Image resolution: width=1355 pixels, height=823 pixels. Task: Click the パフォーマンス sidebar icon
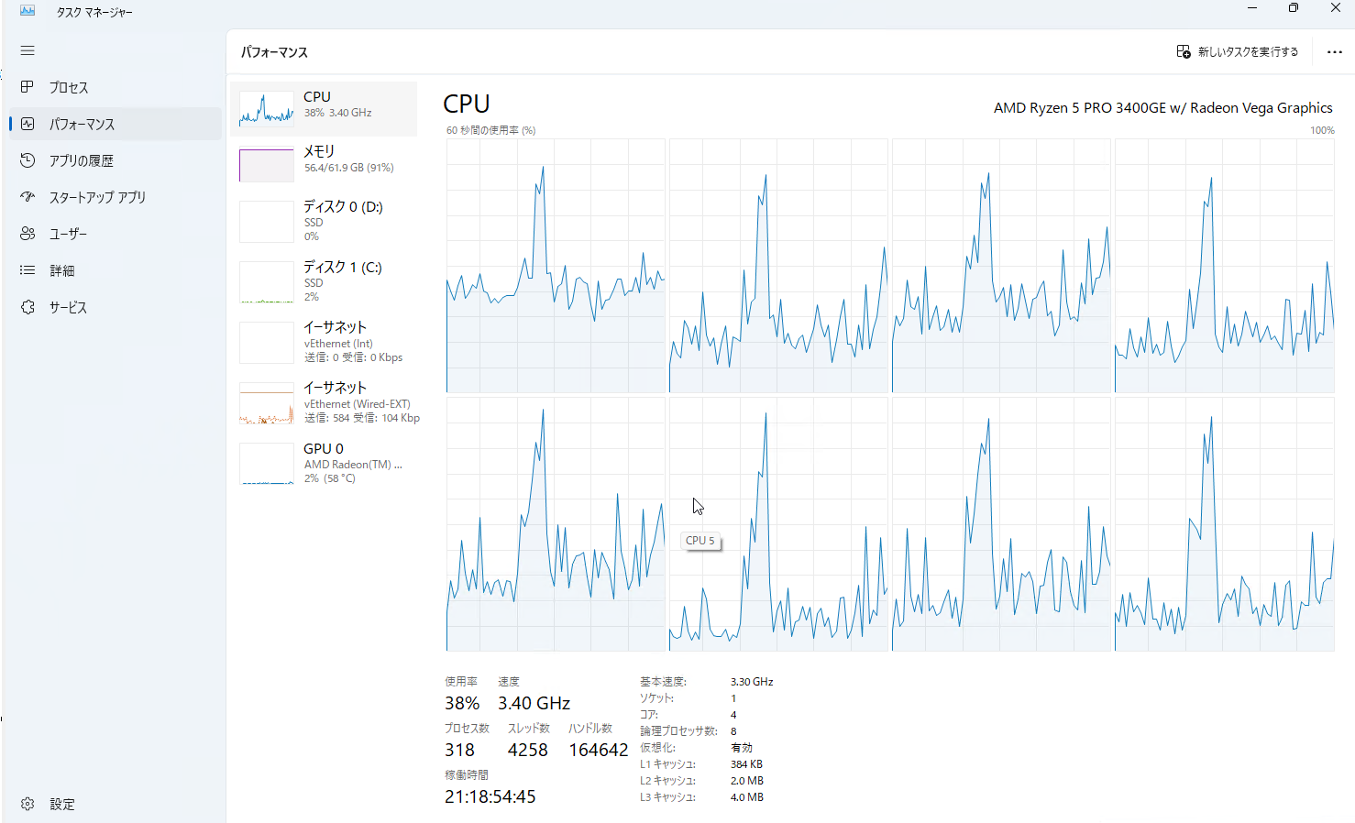tap(28, 124)
